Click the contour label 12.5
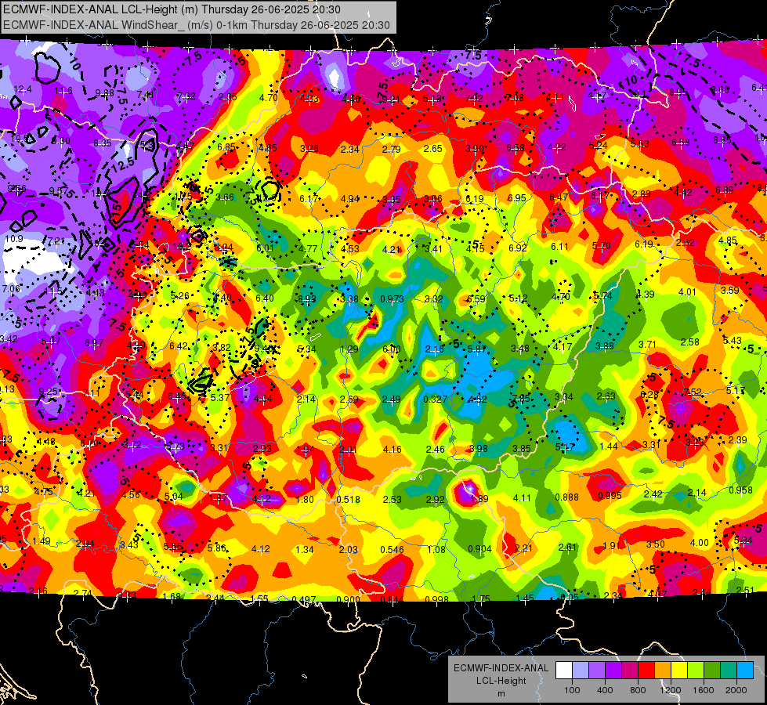Screen dimensions: 767x705 click(x=123, y=163)
